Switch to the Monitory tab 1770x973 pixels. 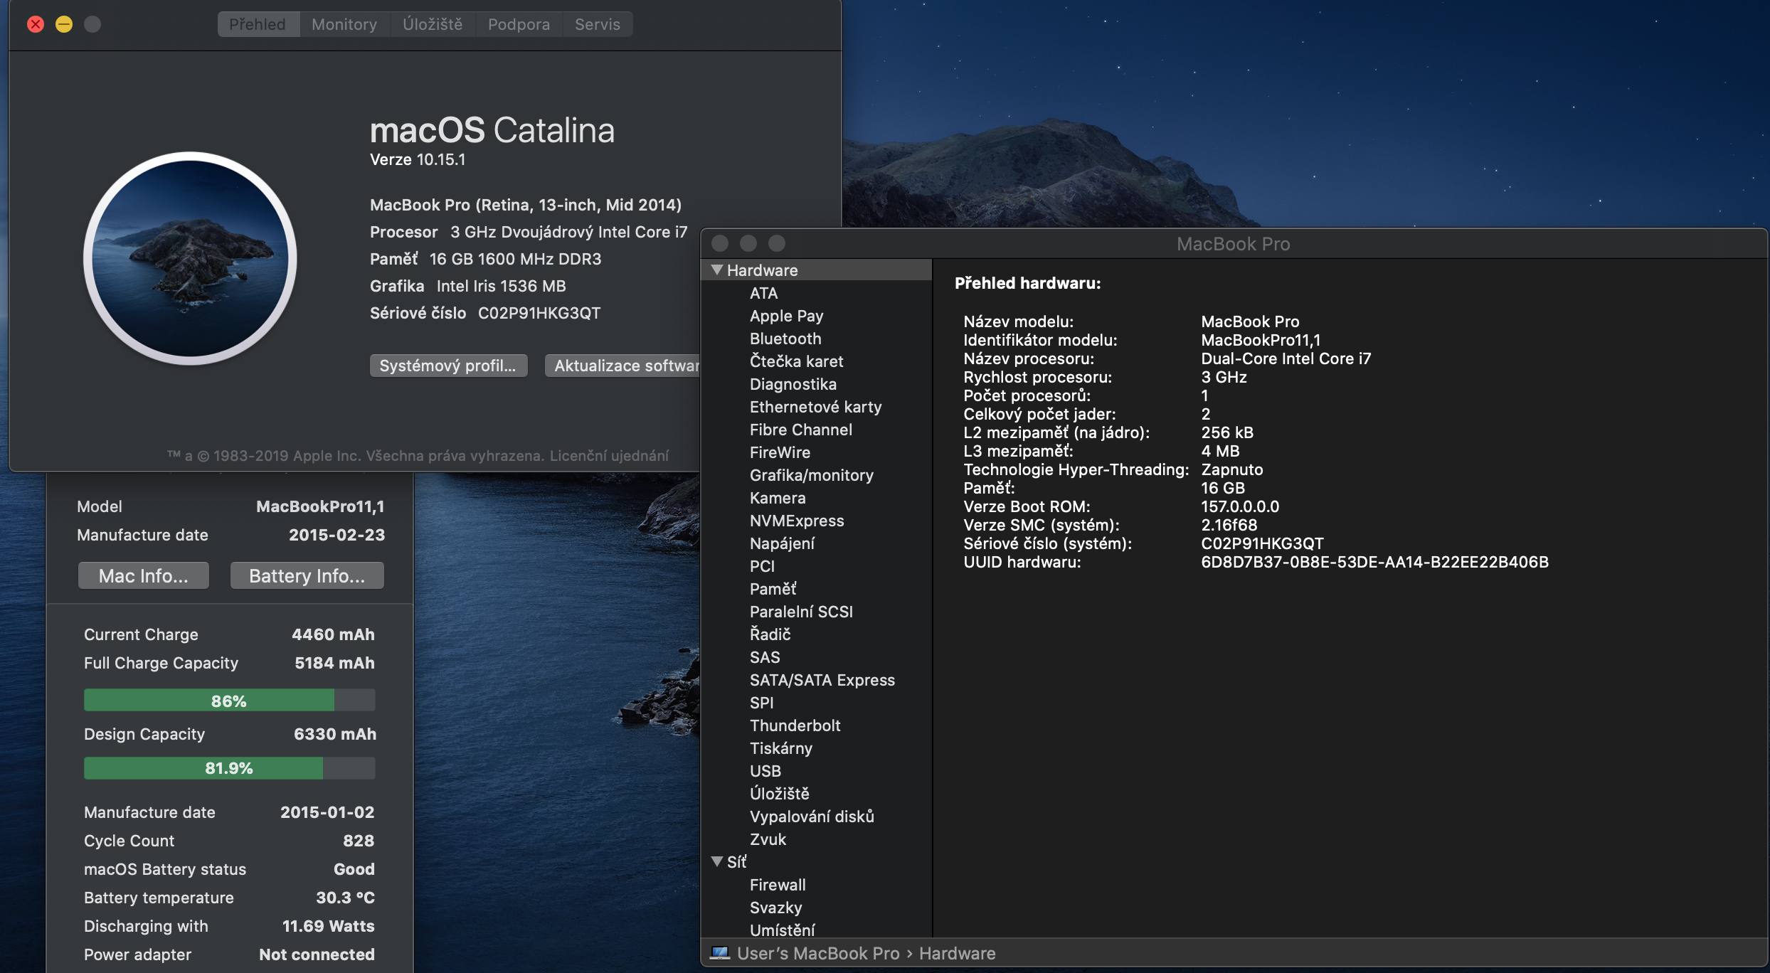344,24
